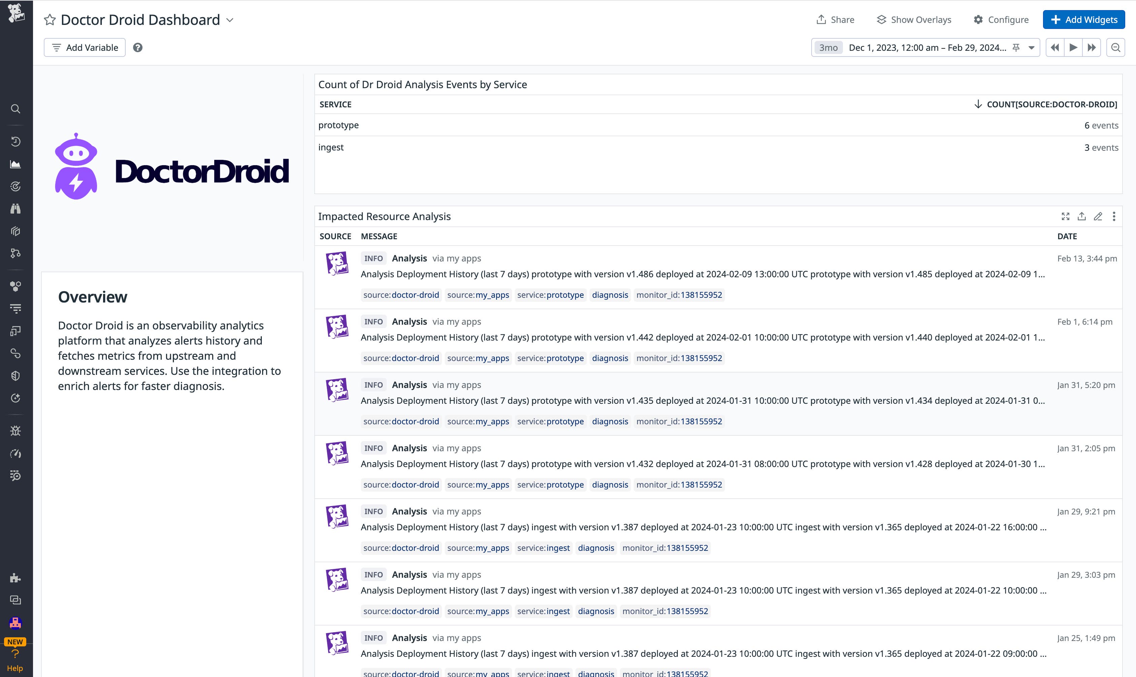Click the Datadog bone logo

click(x=16, y=14)
